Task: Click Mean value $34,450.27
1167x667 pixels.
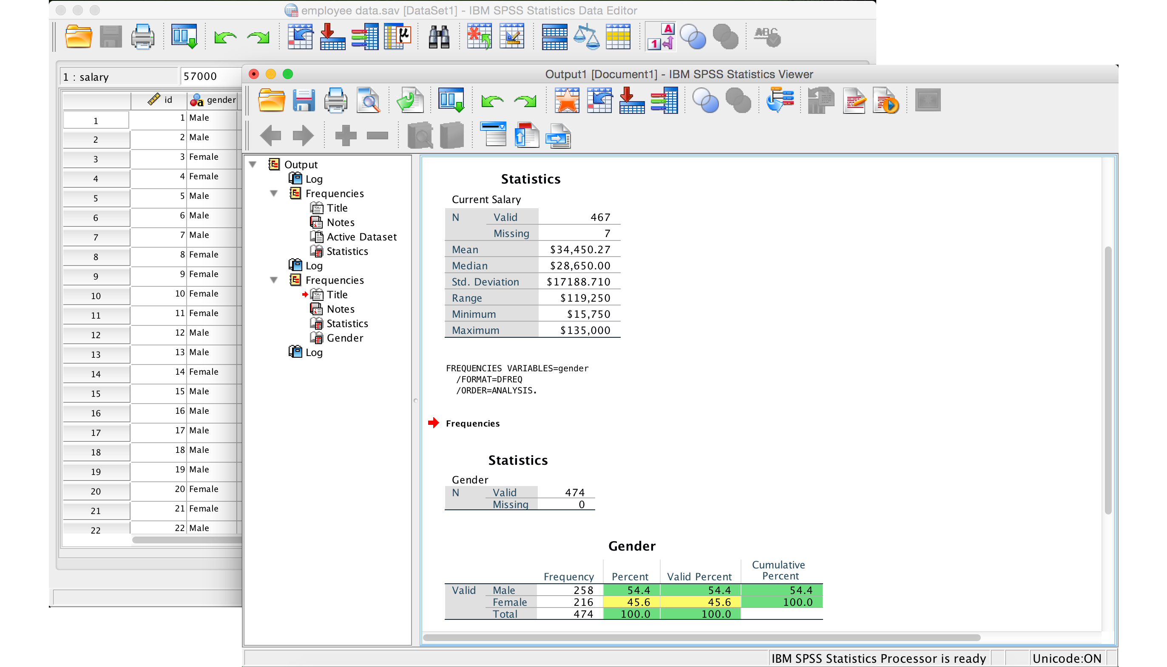Action: coord(580,250)
